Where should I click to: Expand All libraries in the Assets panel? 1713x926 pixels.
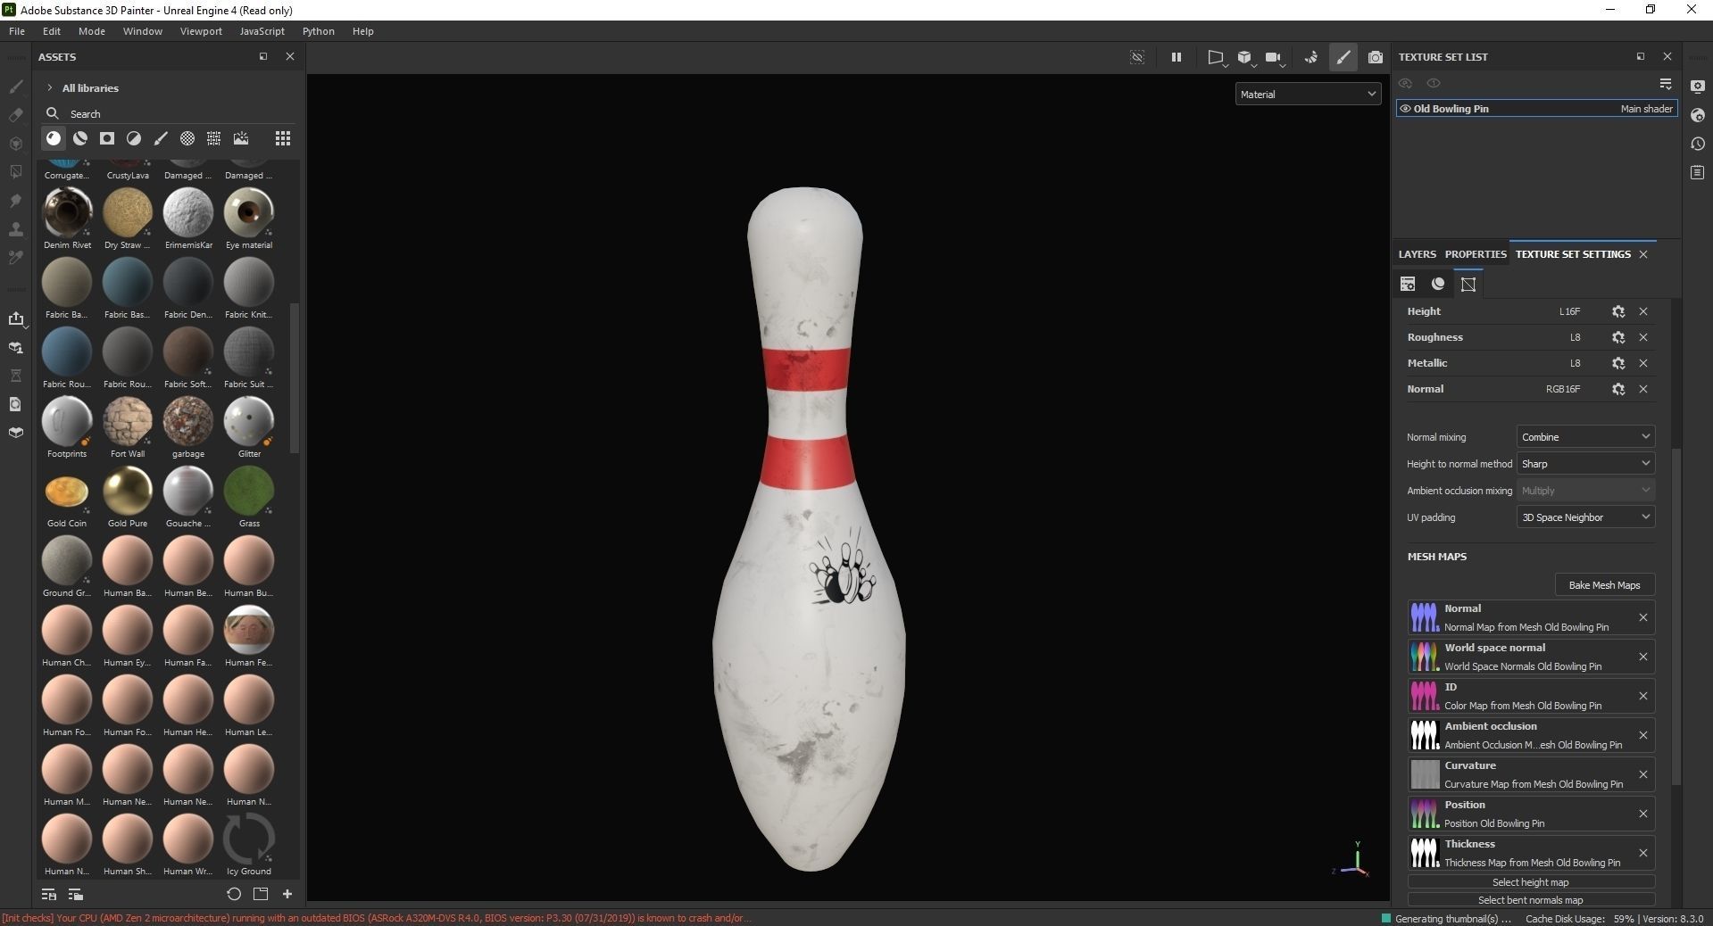(49, 87)
